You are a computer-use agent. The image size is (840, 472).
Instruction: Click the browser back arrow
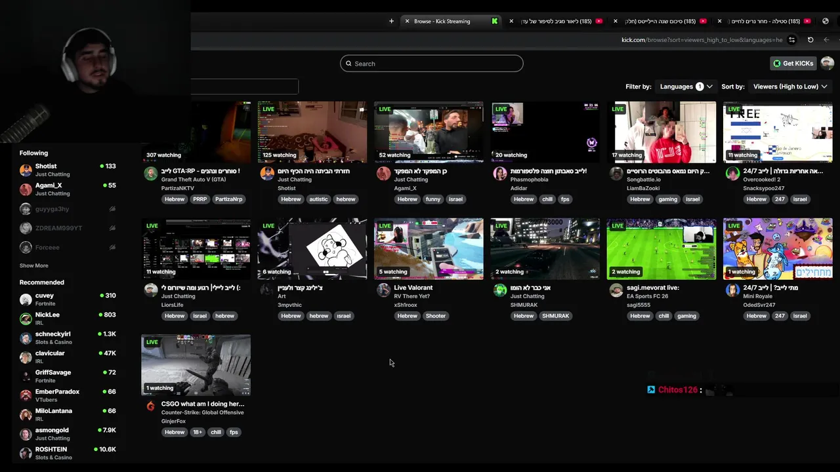[826, 40]
